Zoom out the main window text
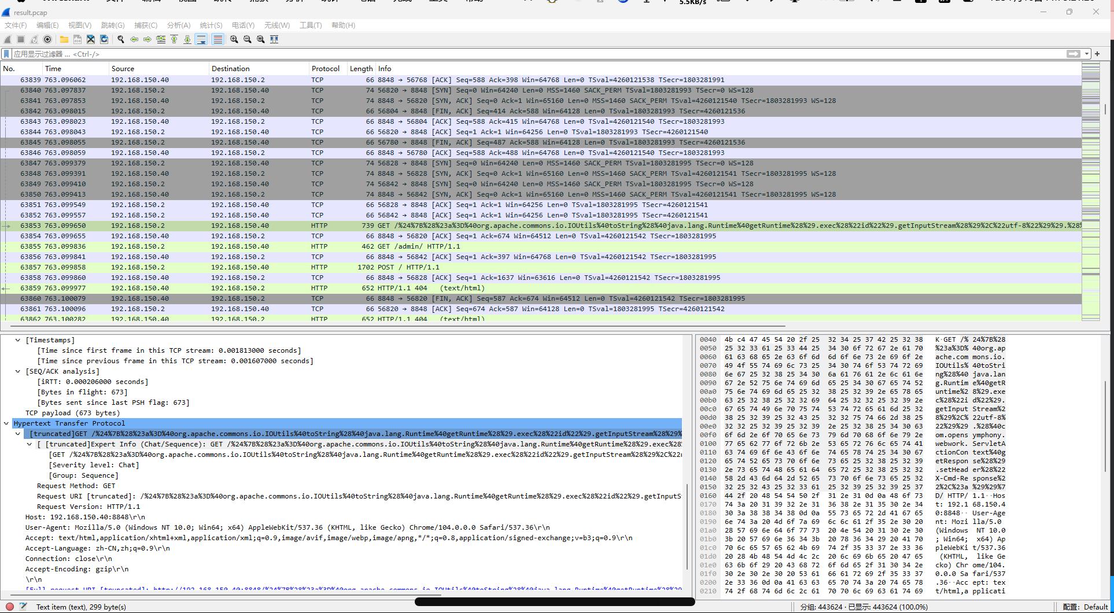 point(248,39)
